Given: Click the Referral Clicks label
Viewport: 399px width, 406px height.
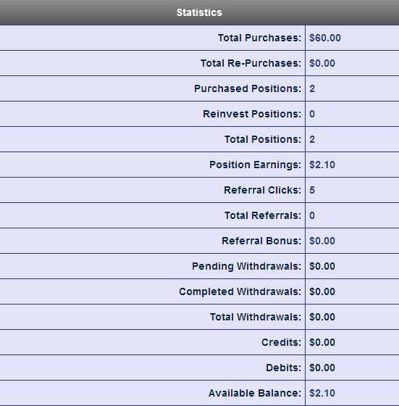Looking at the screenshot, I should 263,190.
